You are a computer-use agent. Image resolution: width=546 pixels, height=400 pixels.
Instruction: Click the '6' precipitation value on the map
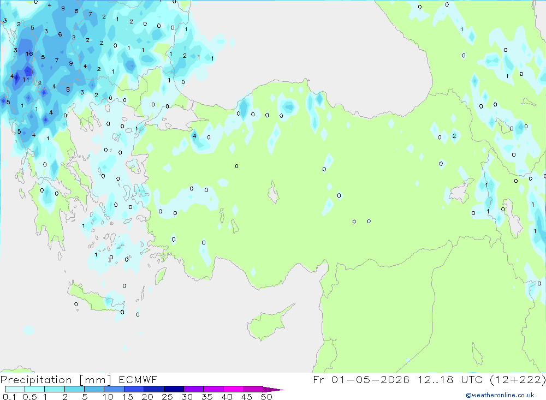(x=60, y=34)
